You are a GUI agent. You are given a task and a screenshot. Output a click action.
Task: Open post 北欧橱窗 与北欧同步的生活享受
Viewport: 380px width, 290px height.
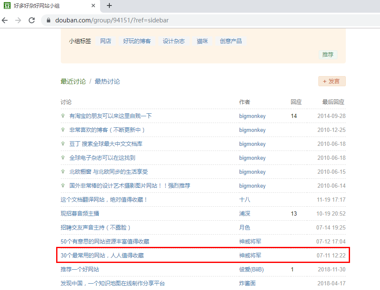(109, 172)
